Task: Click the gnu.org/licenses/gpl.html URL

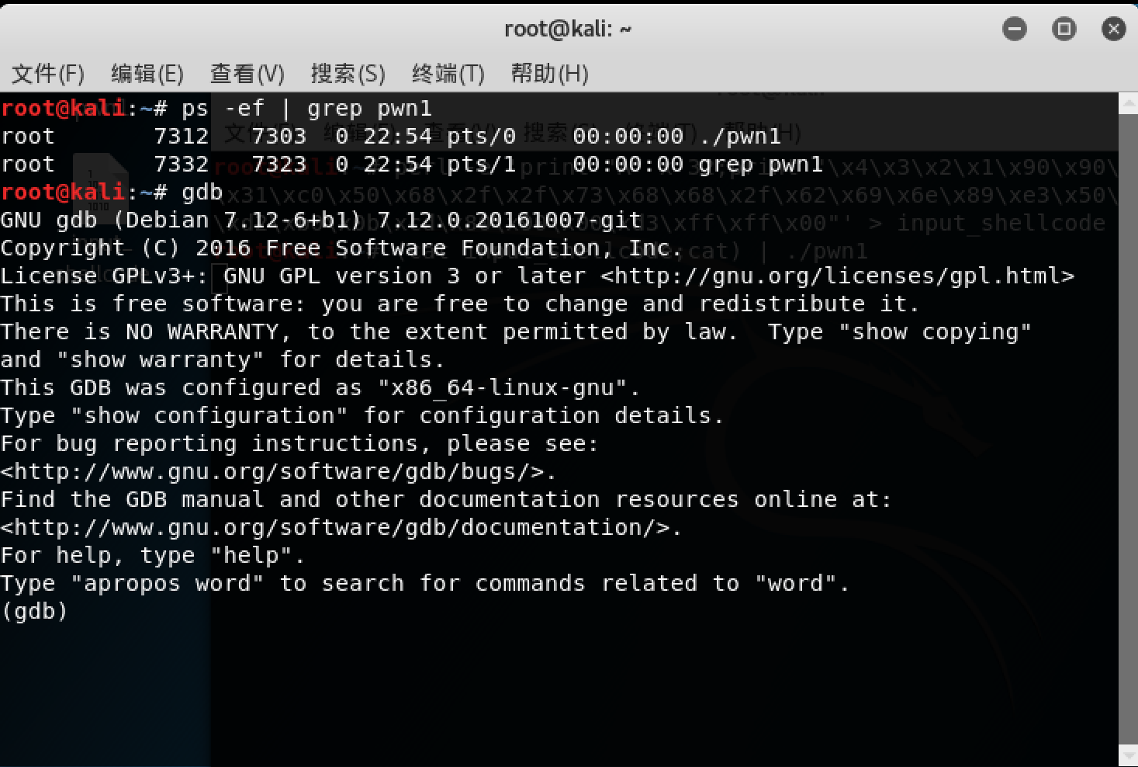Action: [838, 276]
